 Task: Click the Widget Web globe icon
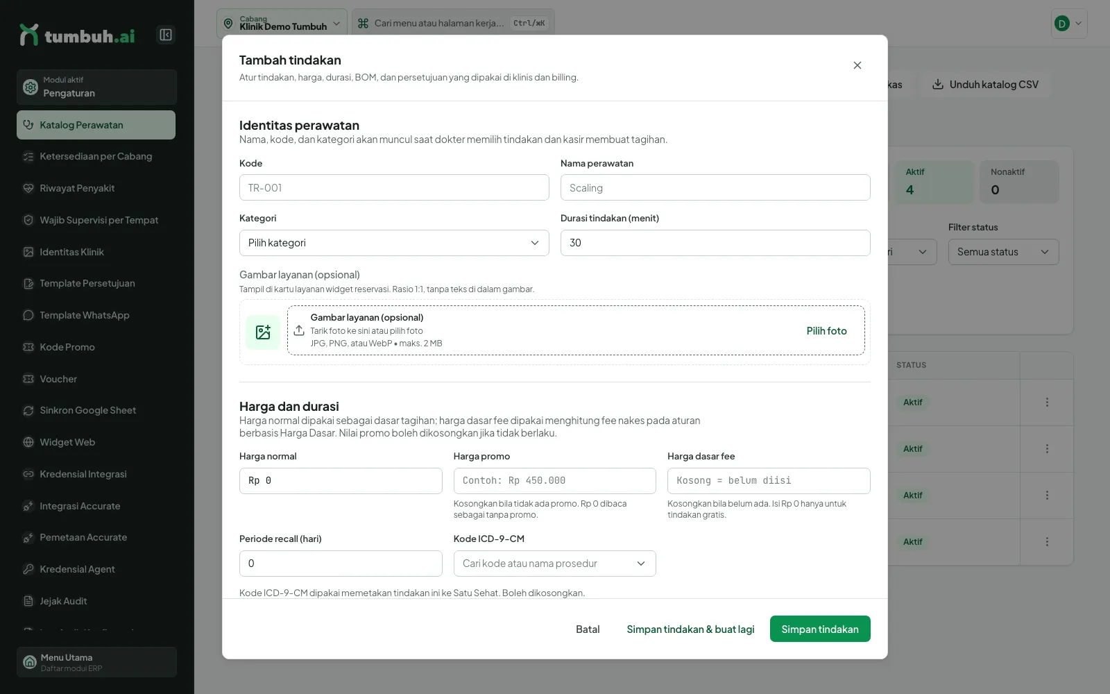click(28, 442)
